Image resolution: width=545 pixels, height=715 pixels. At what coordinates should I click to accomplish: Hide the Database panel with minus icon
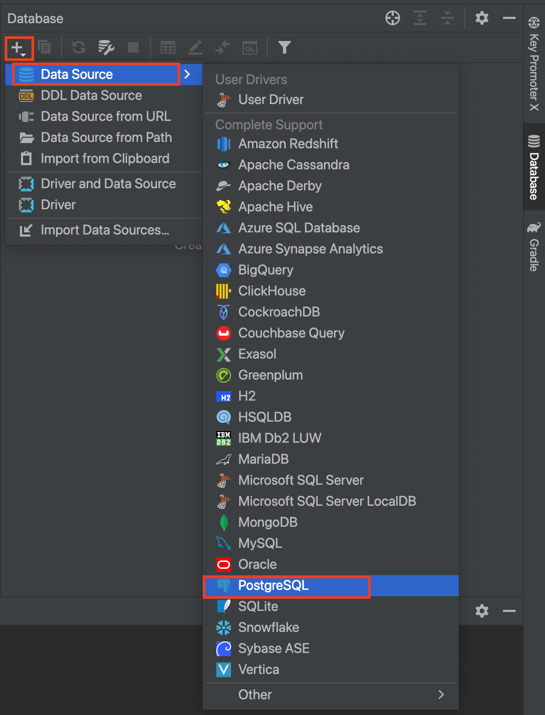(509, 18)
